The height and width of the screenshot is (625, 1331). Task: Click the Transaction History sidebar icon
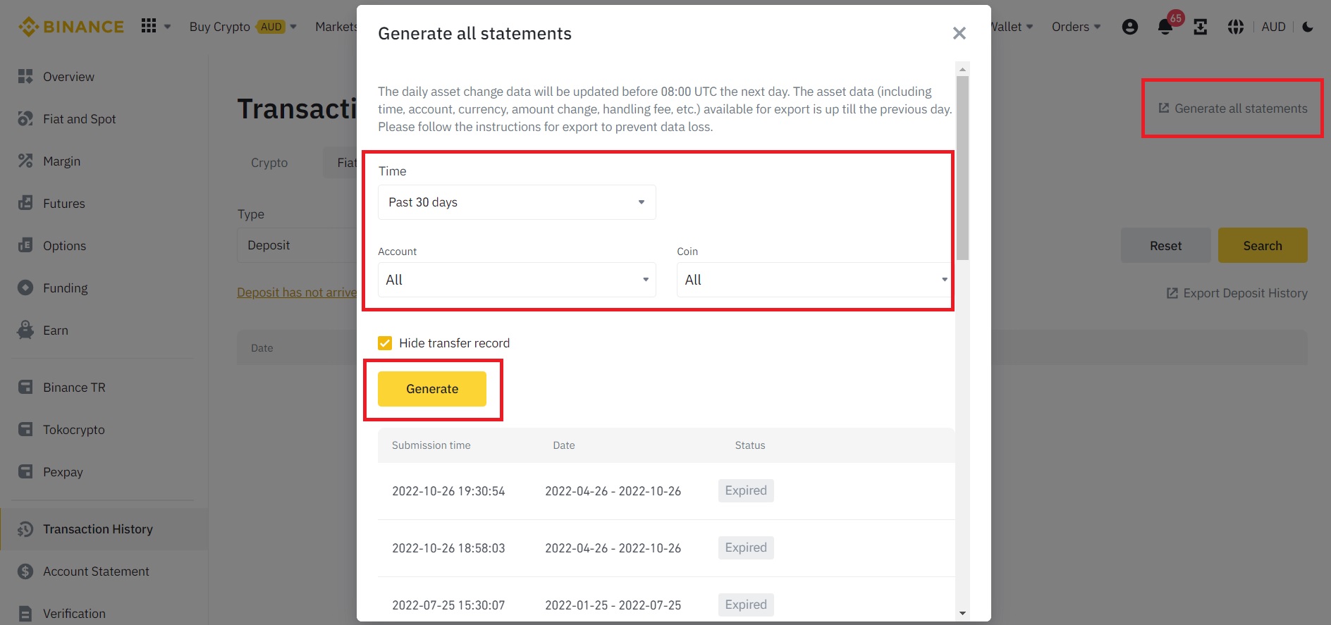pyautogui.click(x=25, y=529)
